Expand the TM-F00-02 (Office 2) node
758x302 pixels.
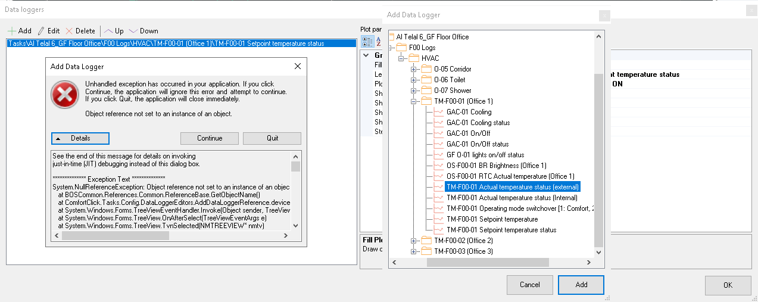[x=414, y=241]
